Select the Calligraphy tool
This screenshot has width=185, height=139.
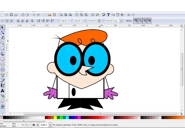point(3,85)
